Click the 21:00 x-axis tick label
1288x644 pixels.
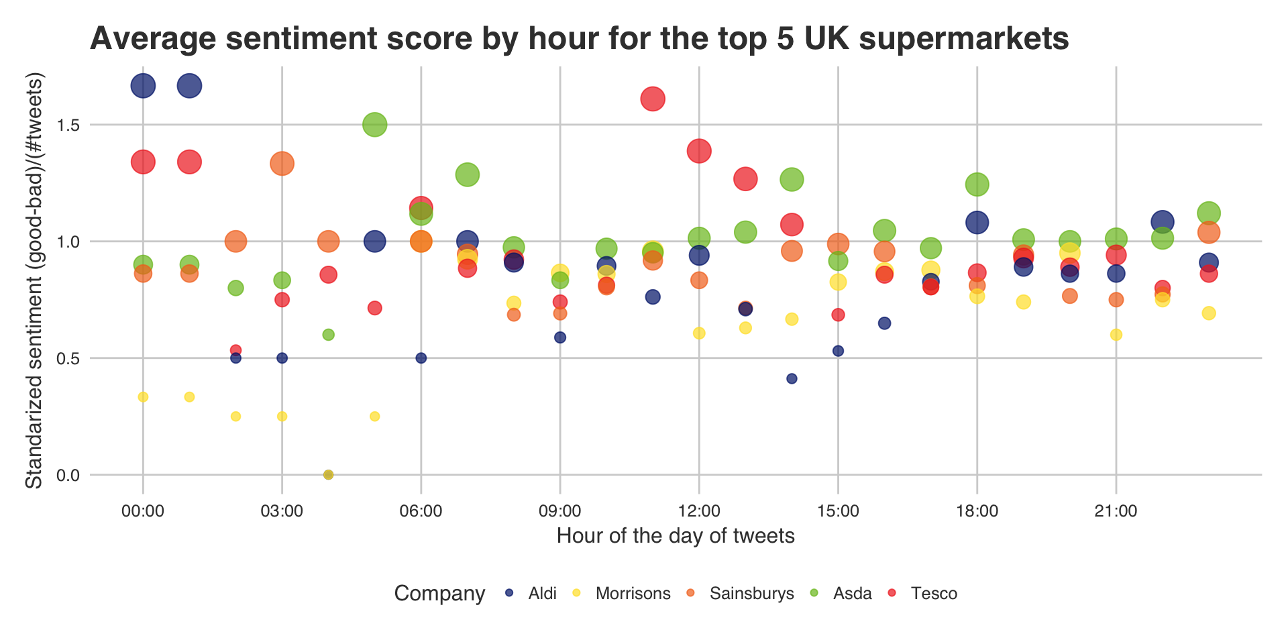[x=1116, y=511]
